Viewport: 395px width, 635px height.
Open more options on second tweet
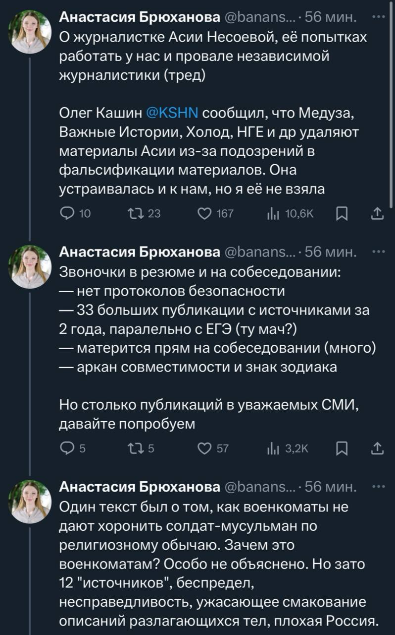pos(379,253)
